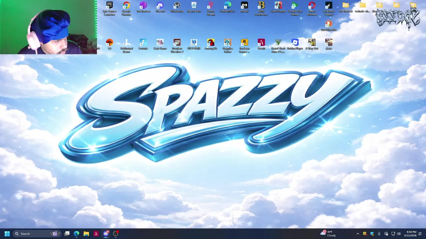Image resolution: width=426 pixels, height=239 pixels.
Task: Select the DuckDuckGo desktop icon
Action: coord(328,26)
